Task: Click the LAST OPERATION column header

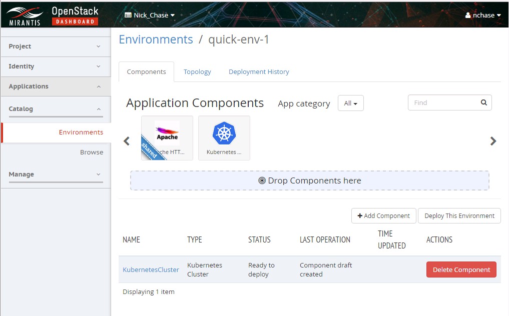Action: [x=325, y=240]
